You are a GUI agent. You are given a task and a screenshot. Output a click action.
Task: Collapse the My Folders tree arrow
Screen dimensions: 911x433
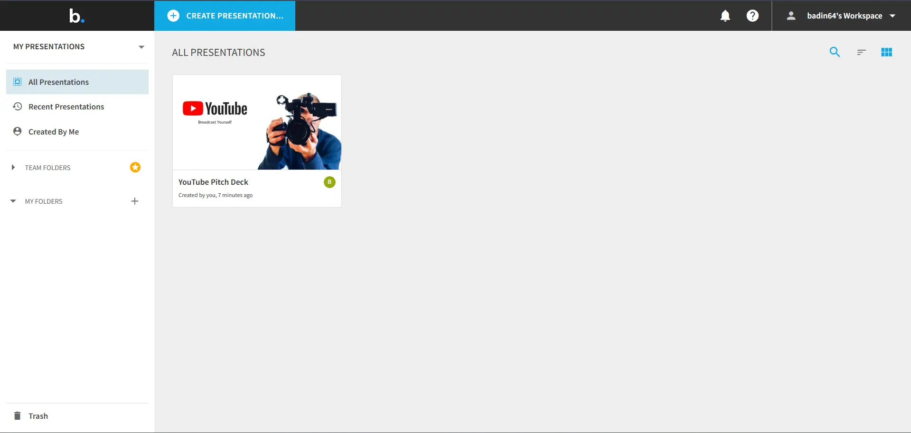[x=13, y=201]
